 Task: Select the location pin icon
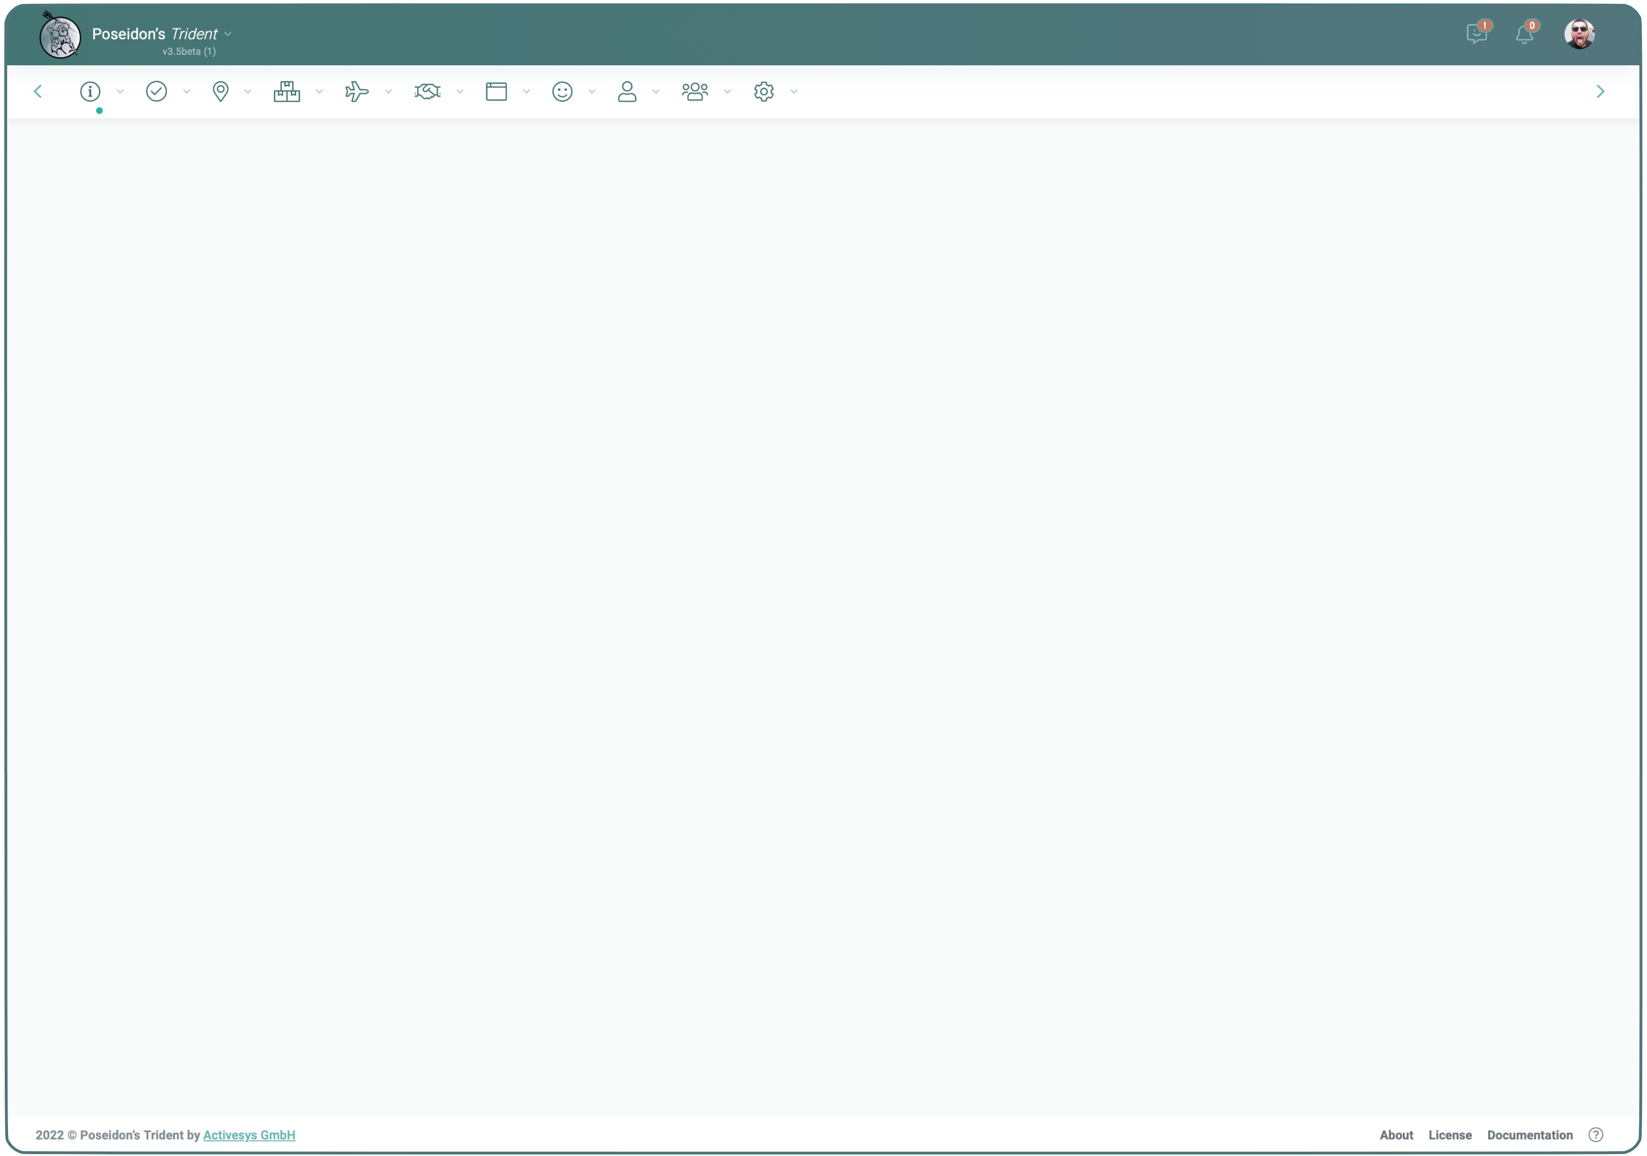[x=221, y=92]
